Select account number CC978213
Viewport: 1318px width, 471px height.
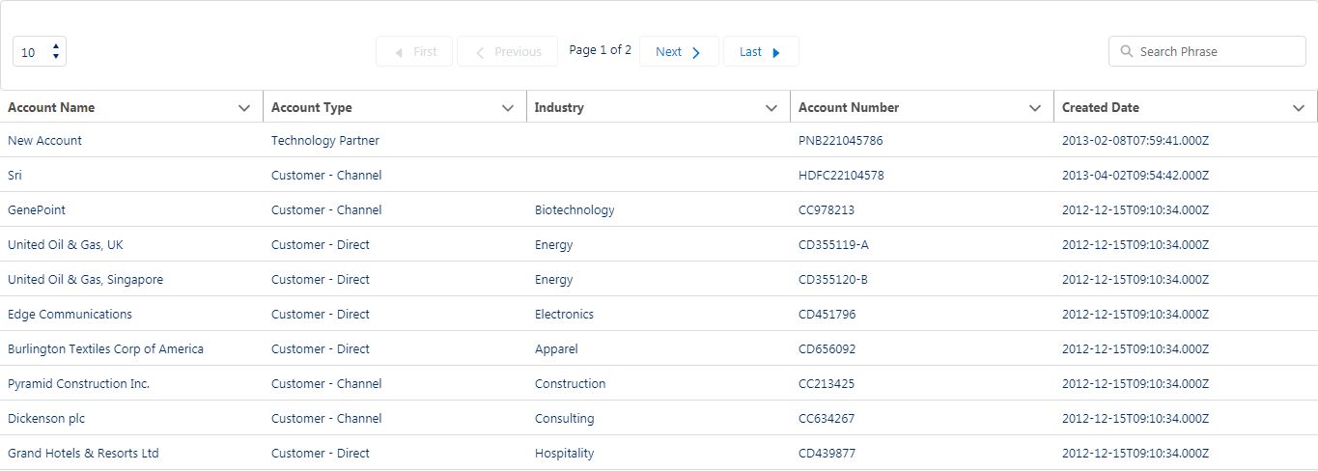[x=826, y=210]
